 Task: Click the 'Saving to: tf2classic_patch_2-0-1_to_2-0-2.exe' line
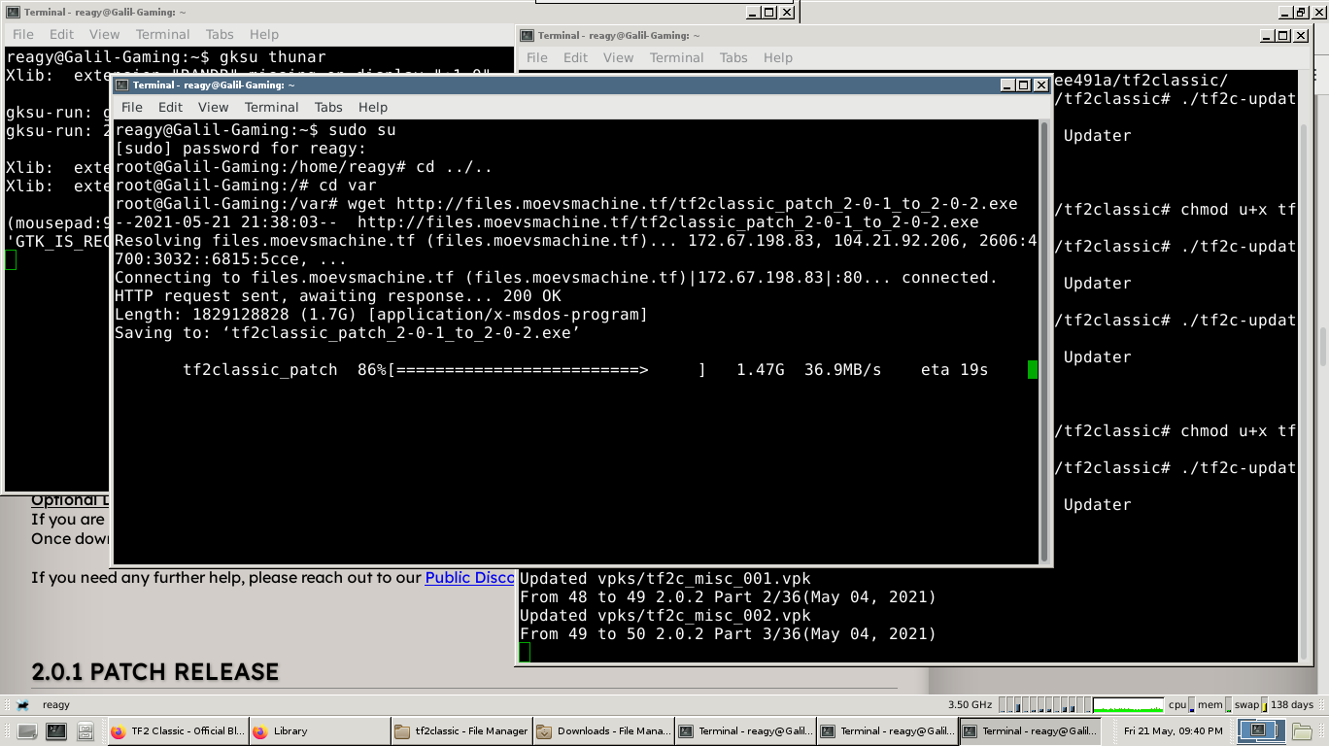click(x=347, y=333)
